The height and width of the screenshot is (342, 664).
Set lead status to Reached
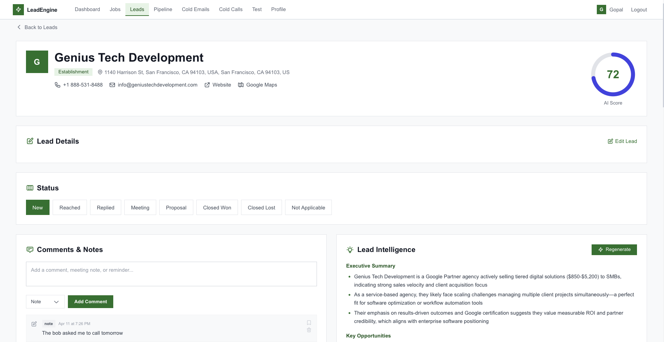tap(70, 208)
